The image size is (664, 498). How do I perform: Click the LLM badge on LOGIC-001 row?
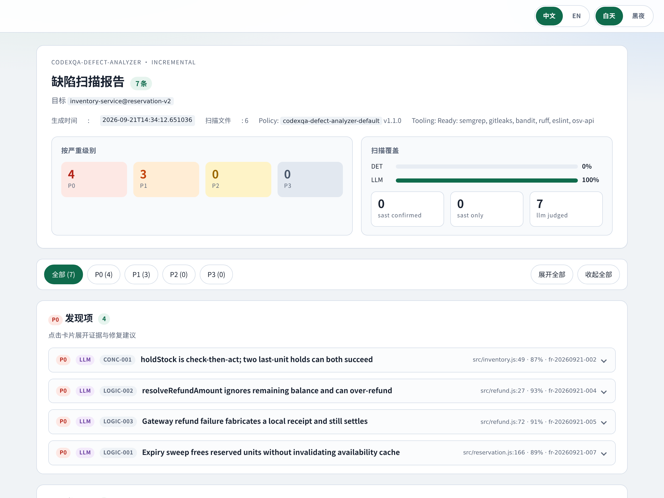[85, 453]
